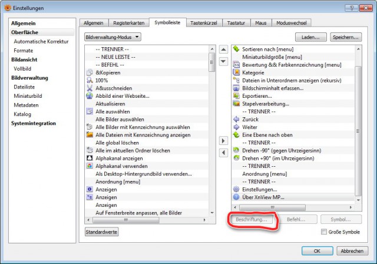The height and width of the screenshot is (264, 377).
Task: Click the Einstellungen gear icon in right list
Action: pyautogui.click(x=236, y=189)
